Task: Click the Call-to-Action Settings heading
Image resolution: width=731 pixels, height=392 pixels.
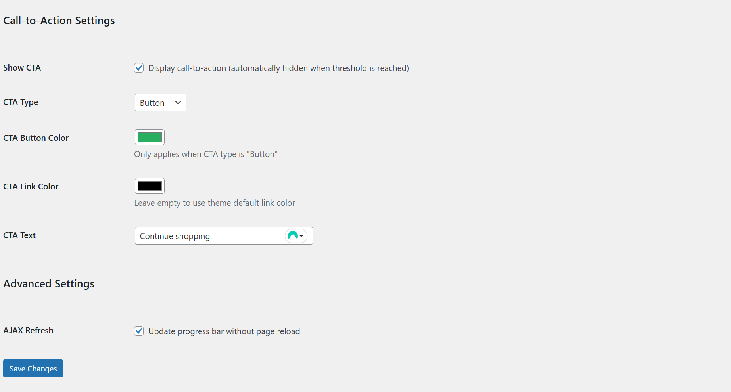Action: (59, 20)
